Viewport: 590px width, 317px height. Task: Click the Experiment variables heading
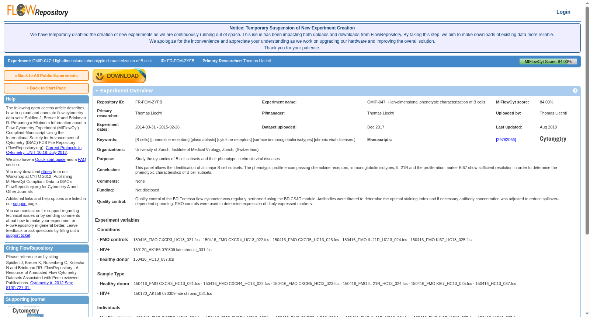click(117, 220)
